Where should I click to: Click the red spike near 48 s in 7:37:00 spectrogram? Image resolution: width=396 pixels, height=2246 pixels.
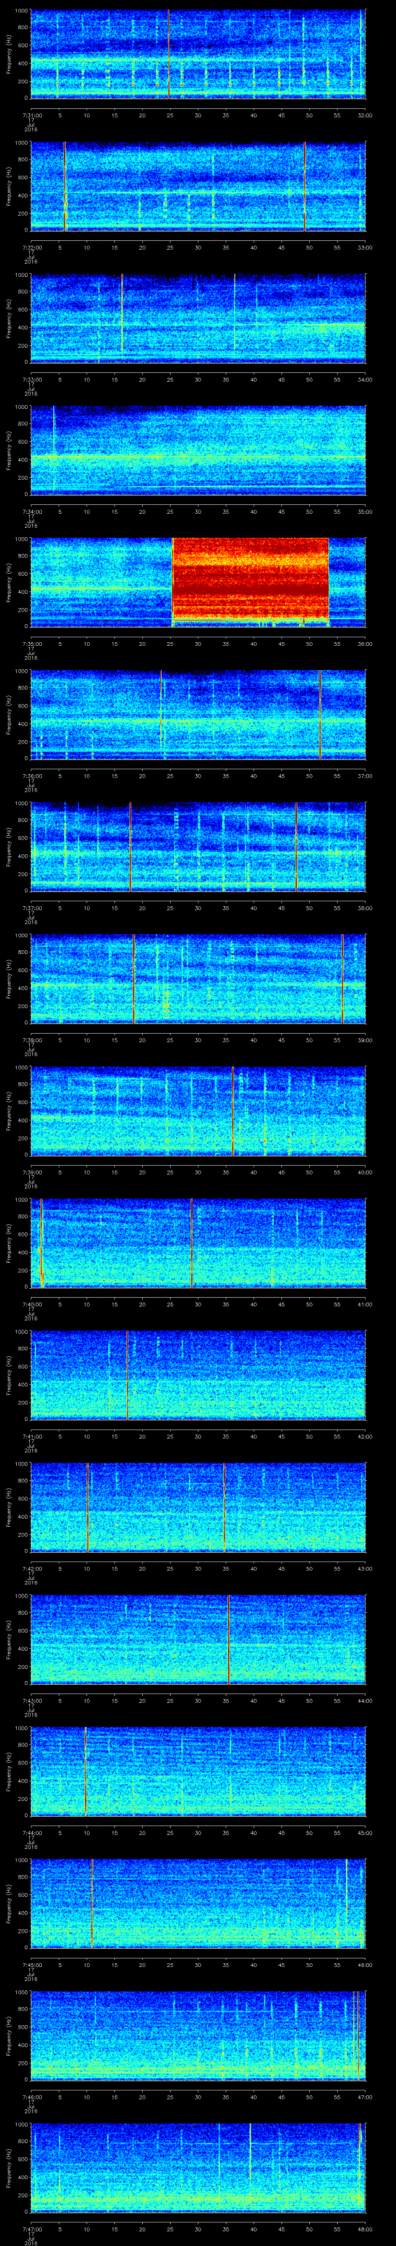pos(296,846)
